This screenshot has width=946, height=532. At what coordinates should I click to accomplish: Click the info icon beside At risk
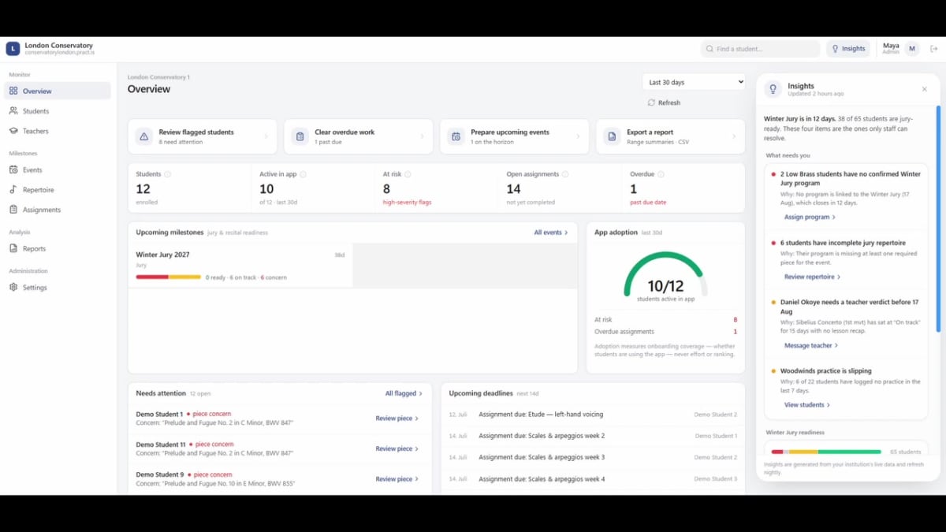coord(408,174)
